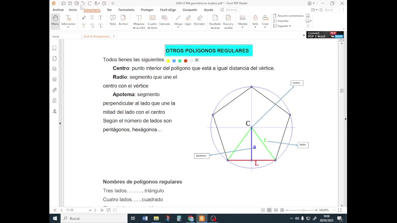Open Word from the Windows taskbar
The width and height of the screenshot is (397, 223).
point(145,218)
